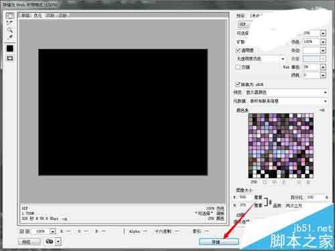Image resolution: width=335 pixels, height=251 pixels.
Task: Click the Preview (预览) button
Action: (x=29, y=242)
